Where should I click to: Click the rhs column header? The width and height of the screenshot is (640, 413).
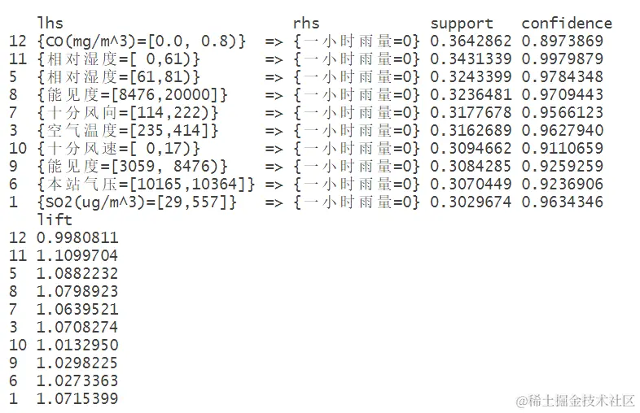tap(306, 24)
